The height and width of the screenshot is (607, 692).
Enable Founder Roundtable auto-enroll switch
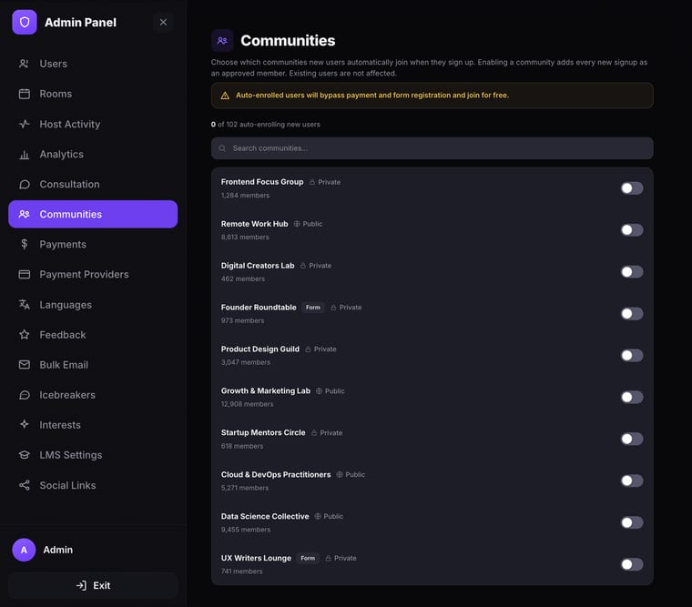click(x=632, y=314)
